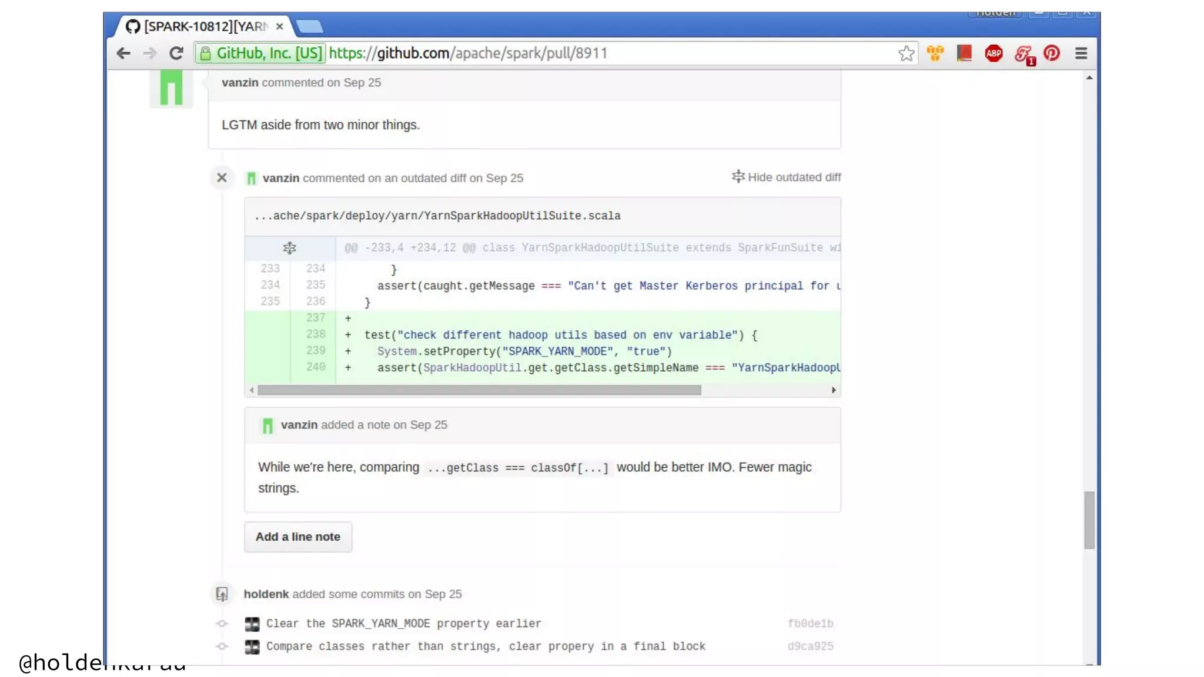This screenshot has height=677, width=1204.
Task: Click the browser back arrow
Action: 123,53
